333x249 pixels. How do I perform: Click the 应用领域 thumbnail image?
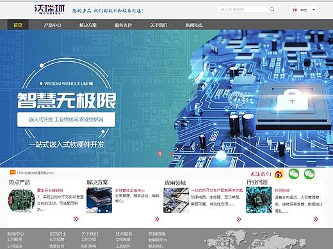point(176,200)
